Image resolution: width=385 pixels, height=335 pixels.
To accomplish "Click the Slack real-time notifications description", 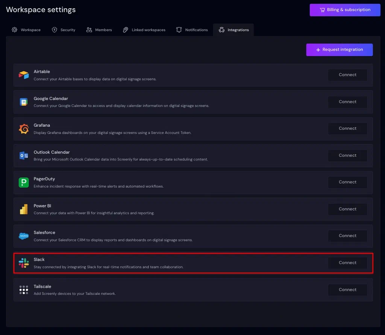I will point(109,267).
